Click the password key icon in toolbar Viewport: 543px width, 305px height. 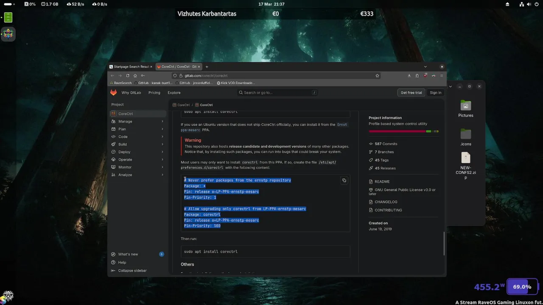coord(143,75)
